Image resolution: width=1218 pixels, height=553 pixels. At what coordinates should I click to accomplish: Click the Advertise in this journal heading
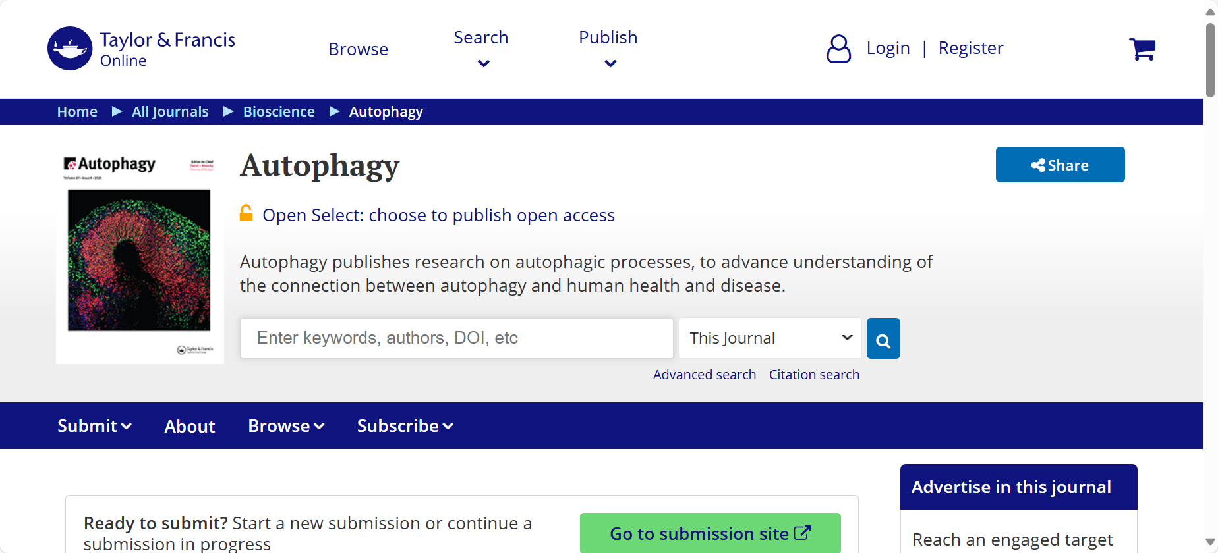tap(1011, 487)
